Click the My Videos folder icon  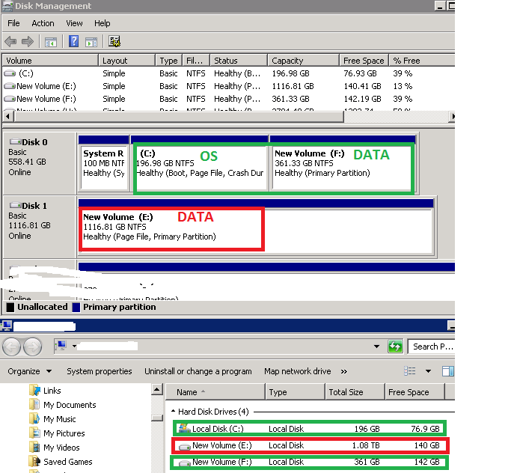(x=34, y=447)
